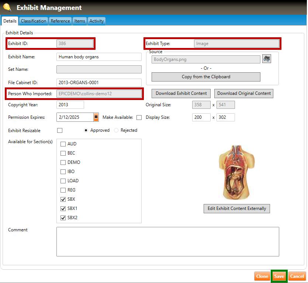This screenshot has height=283, width=308.
Task: Switch to the Classification tab
Action: point(34,21)
